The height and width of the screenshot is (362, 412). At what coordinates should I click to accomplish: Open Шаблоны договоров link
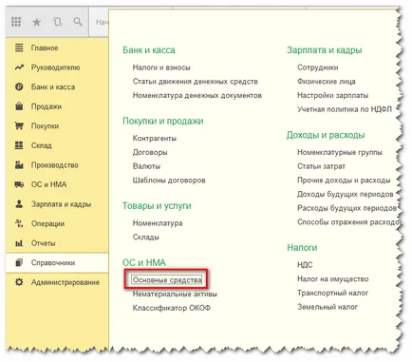point(169,181)
